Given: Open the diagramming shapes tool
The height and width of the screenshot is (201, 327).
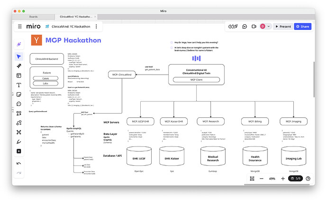Looking at the screenshot, I should pos(19,123).
